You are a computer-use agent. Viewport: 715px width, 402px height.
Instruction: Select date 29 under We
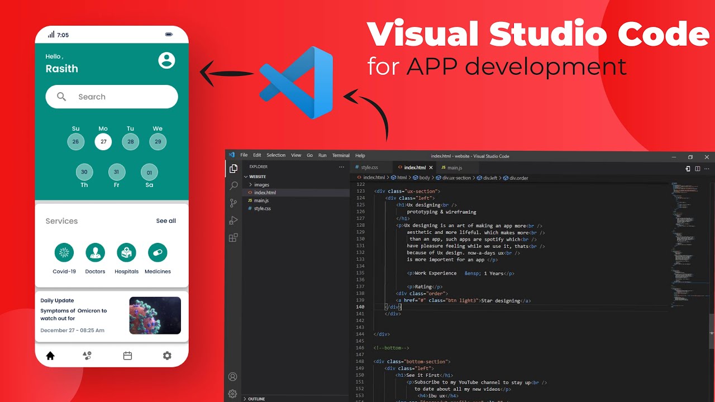158,142
